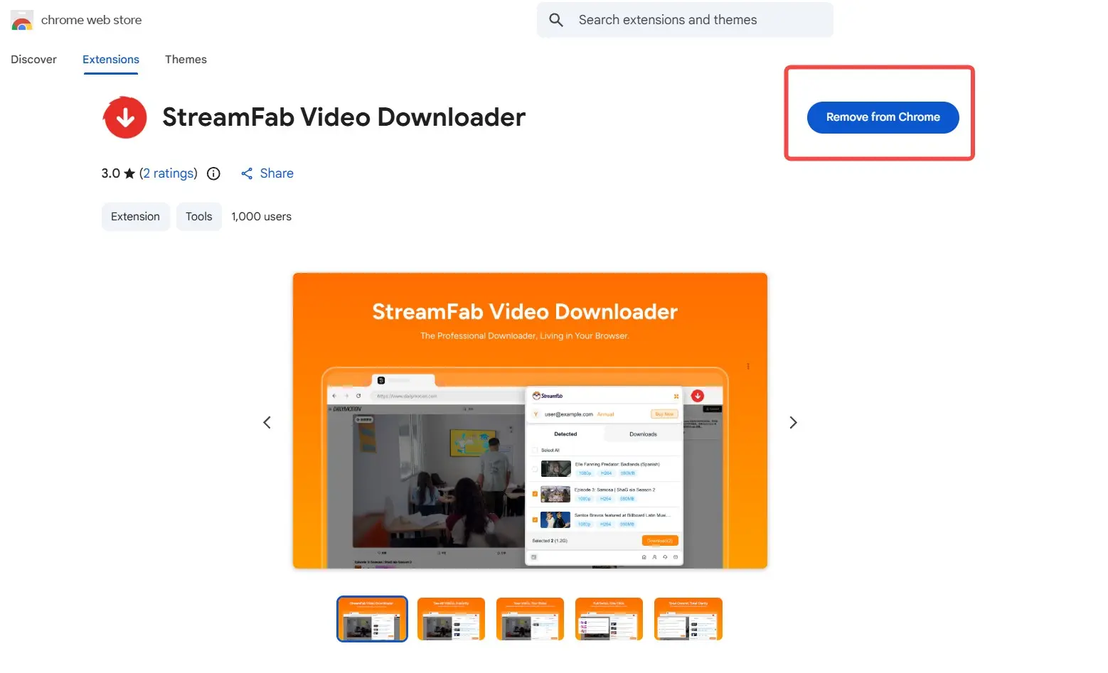
Task: Click the Chrome Web Store logo icon
Action: point(22,20)
